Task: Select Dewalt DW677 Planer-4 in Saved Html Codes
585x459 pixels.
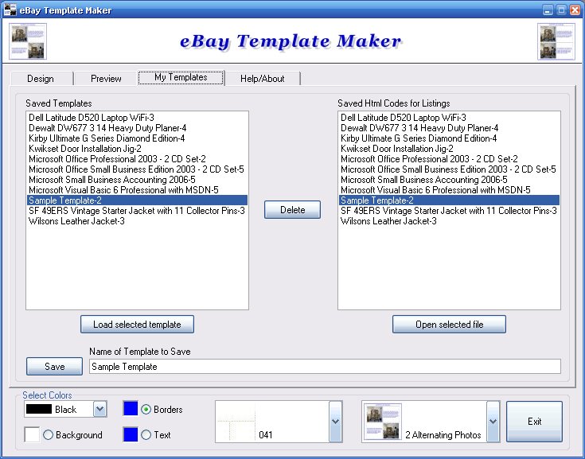Action: [x=449, y=128]
